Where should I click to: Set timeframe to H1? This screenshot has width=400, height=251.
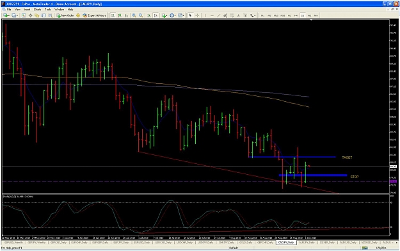click(x=289, y=15)
